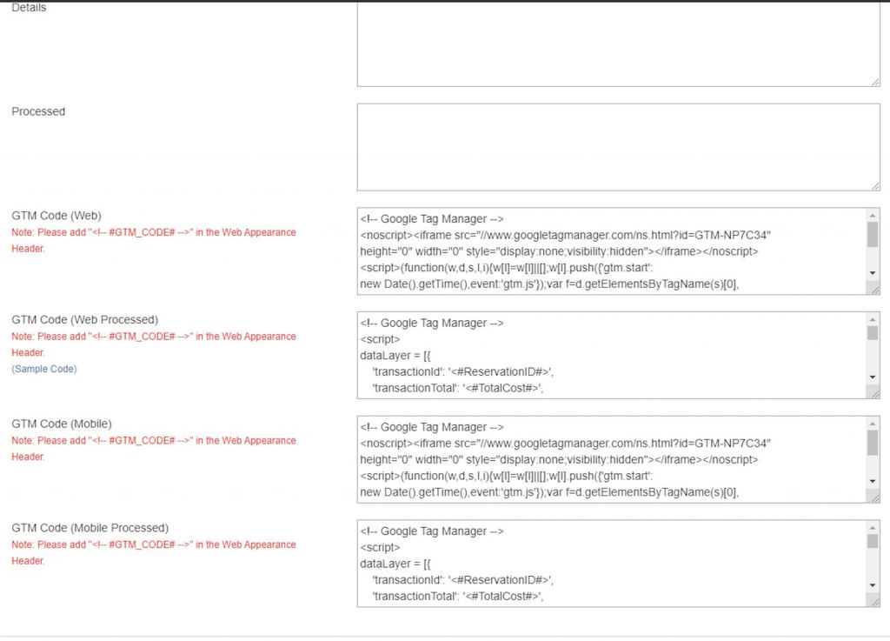Viewport: 890px width, 641px height.
Task: Focus the Processed text area
Action: [617, 146]
